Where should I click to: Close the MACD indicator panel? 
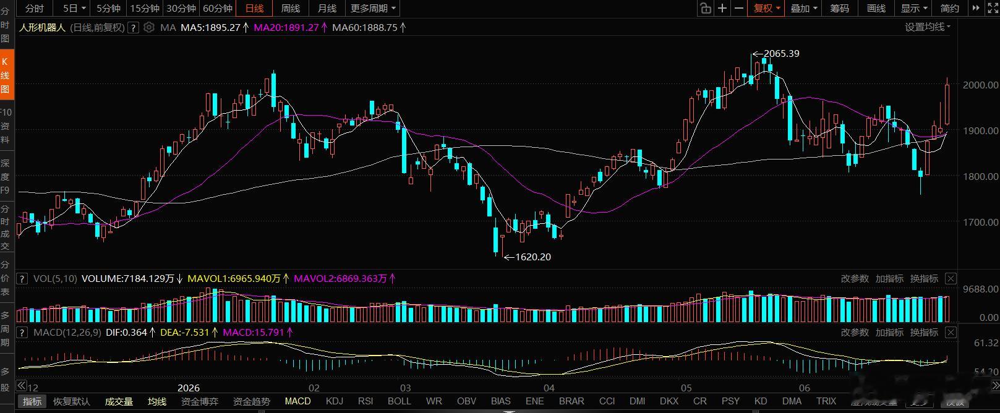tap(951, 333)
